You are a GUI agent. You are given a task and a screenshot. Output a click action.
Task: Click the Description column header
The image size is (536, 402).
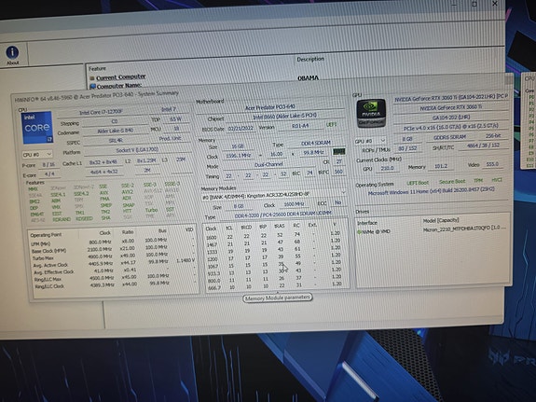[310, 59]
